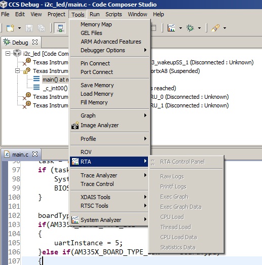Click Thread Load submenu item
Image resolution: width=262 pixels, height=265 pixels.
pos(186,227)
